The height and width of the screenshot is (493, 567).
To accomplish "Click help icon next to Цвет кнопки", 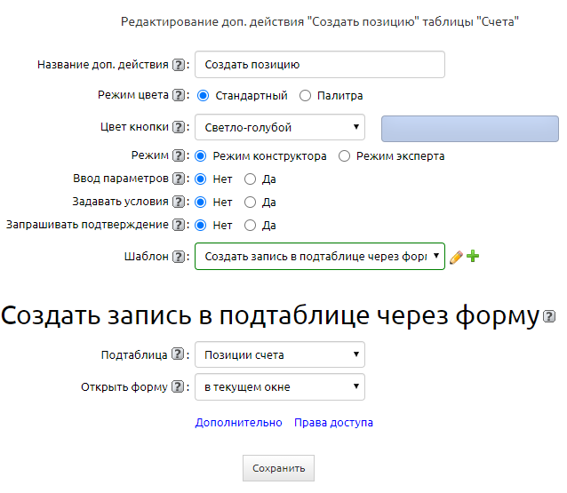I will (179, 127).
